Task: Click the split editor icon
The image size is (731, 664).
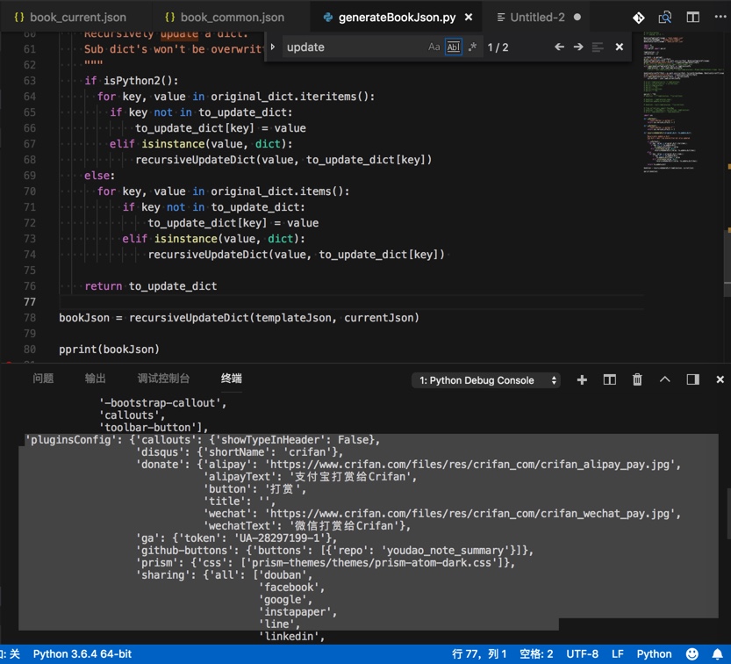Action: point(693,17)
